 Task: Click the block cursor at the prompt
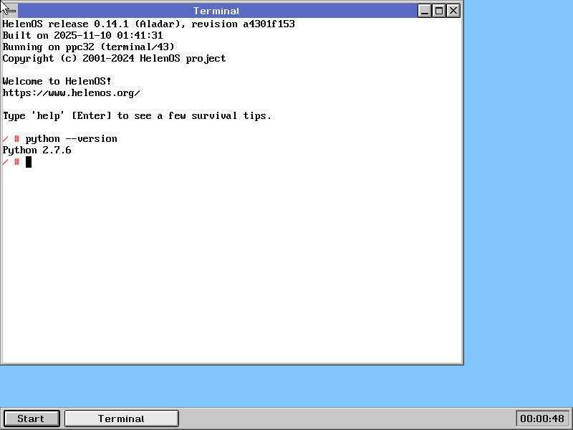pos(29,162)
